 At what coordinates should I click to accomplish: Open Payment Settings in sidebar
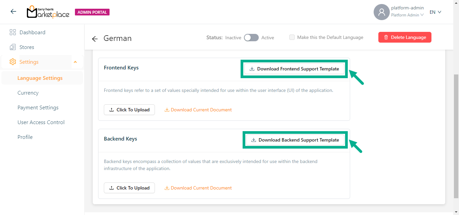click(38, 108)
